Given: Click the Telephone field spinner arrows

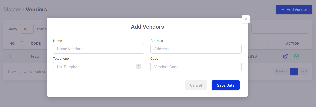Looking at the screenshot, I should click(138, 67).
